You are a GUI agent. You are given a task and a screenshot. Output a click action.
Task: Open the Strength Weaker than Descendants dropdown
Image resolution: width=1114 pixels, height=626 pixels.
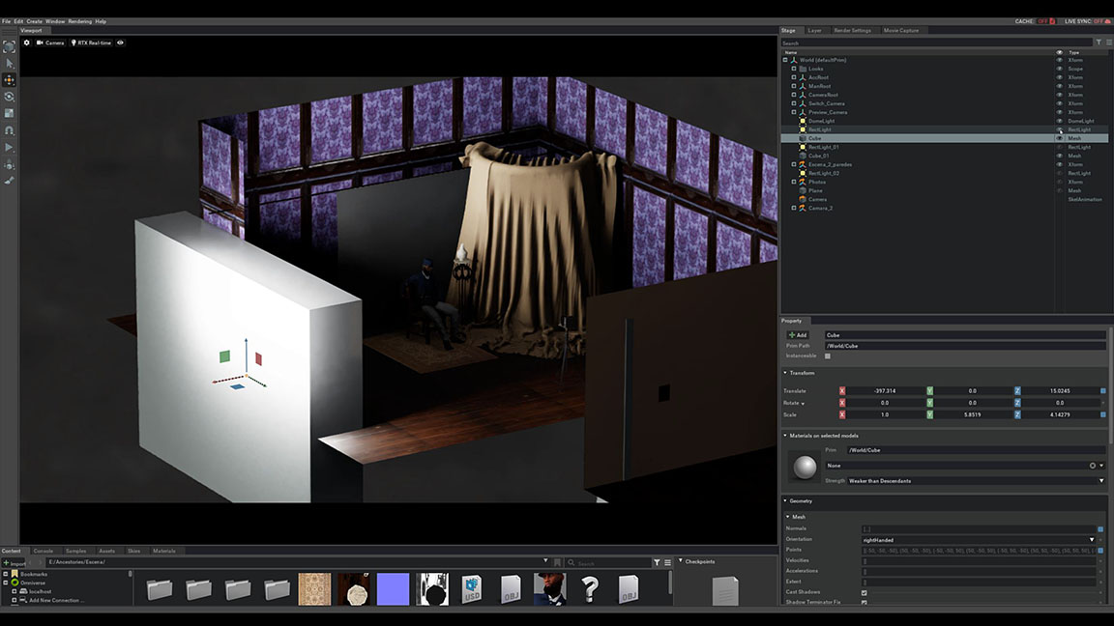pyautogui.click(x=977, y=481)
